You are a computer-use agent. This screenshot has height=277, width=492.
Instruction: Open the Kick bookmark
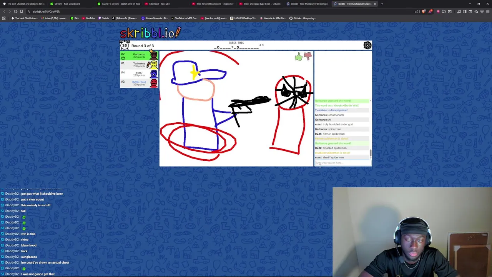[75, 18]
